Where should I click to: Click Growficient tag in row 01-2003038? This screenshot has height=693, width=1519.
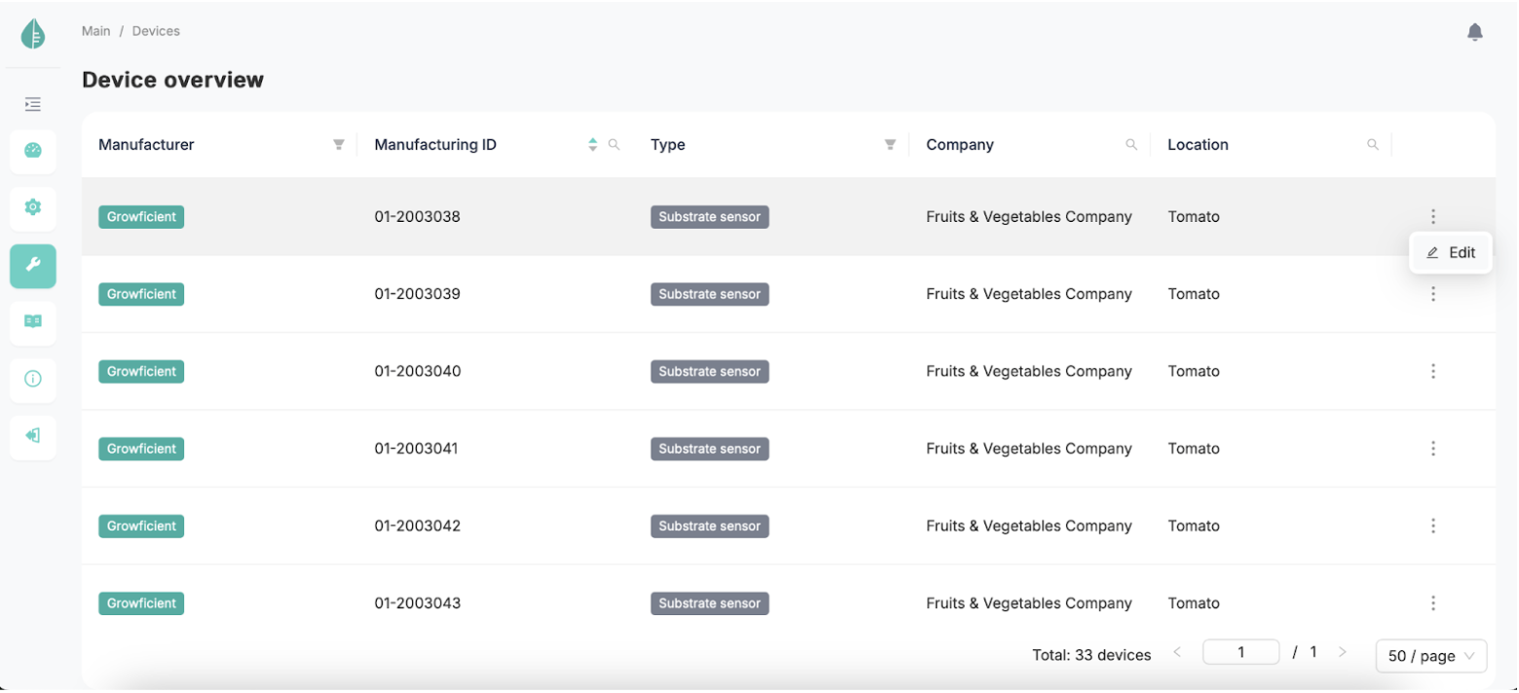point(141,217)
